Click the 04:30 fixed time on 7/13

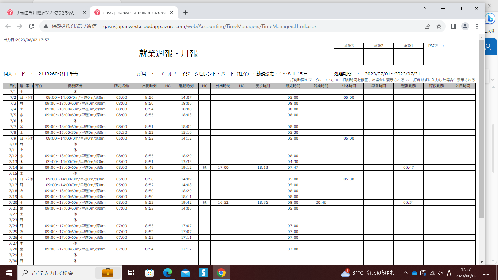[x=293, y=162]
